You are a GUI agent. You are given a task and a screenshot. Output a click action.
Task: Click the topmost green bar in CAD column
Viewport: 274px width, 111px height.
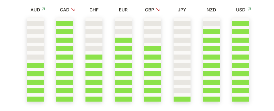click(x=65, y=23)
